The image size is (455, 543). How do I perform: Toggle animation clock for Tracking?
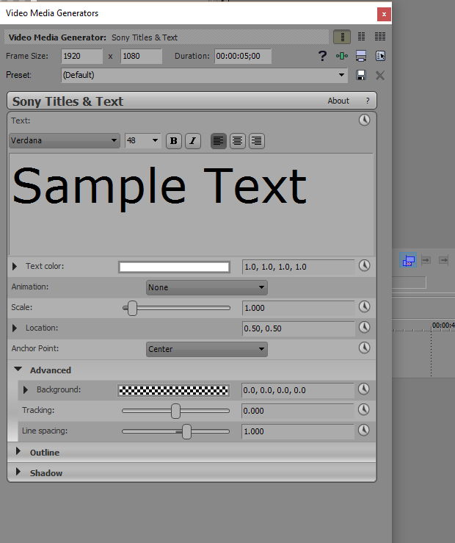(x=363, y=410)
